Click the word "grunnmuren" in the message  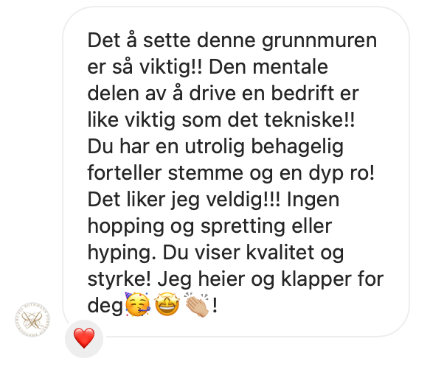click(x=319, y=41)
